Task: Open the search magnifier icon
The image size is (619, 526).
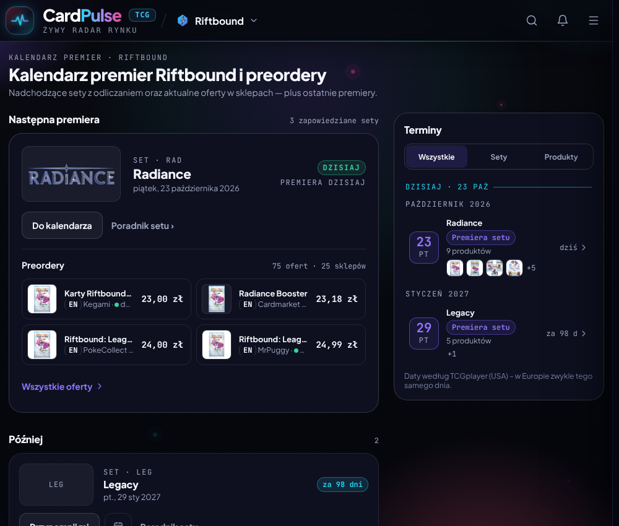Action: tap(532, 20)
